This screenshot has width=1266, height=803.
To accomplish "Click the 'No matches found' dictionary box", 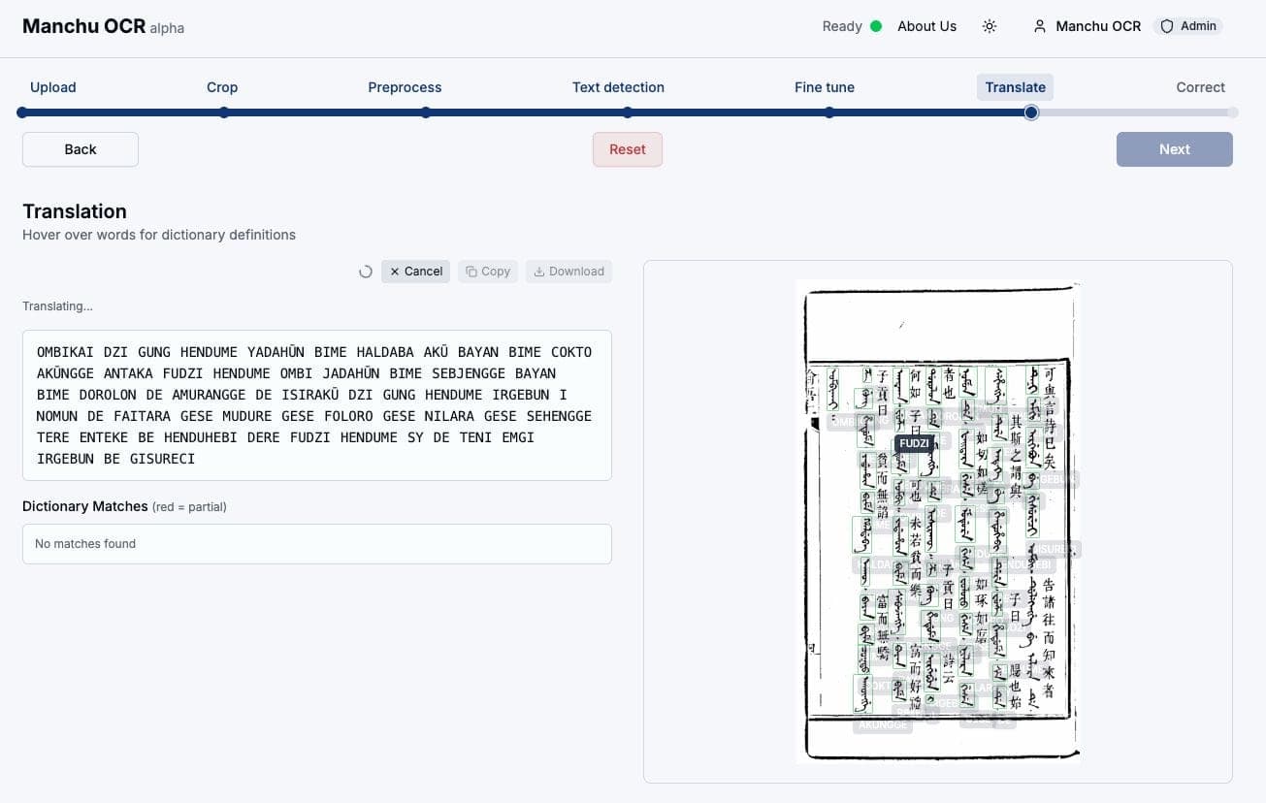I will [317, 544].
